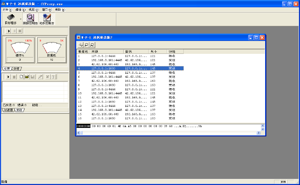300x185 pixels.
Task: Edit selected filter with the pencil icon
Action: [40, 77]
